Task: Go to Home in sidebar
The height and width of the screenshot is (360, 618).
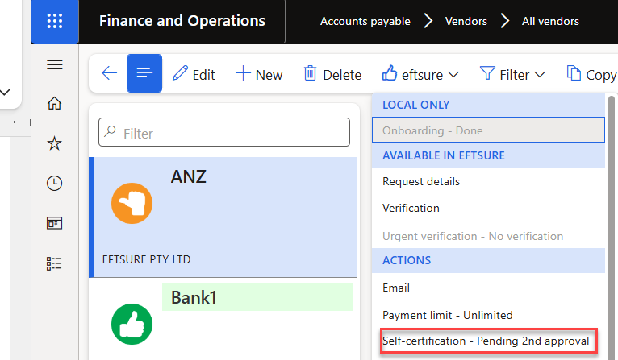Action: (x=54, y=103)
